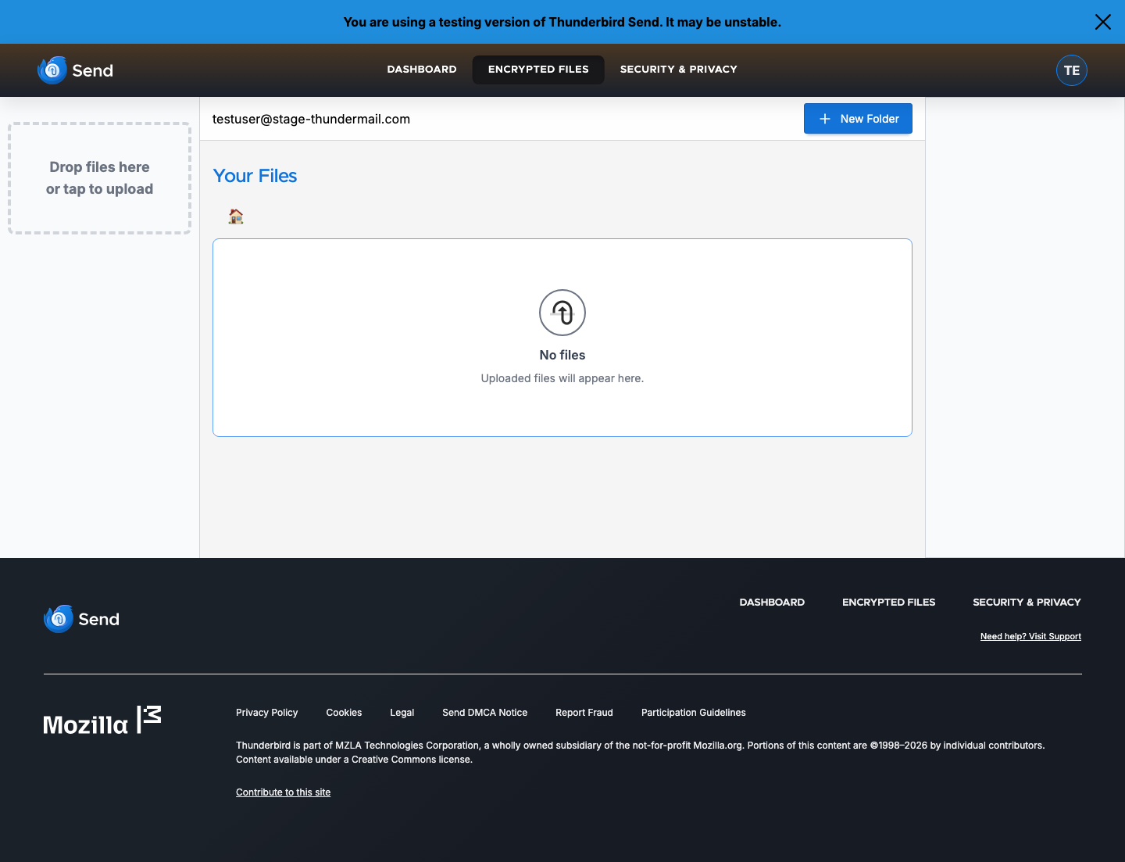Click the Uploaded files will appear here text
1125x862 pixels.
pos(562,379)
